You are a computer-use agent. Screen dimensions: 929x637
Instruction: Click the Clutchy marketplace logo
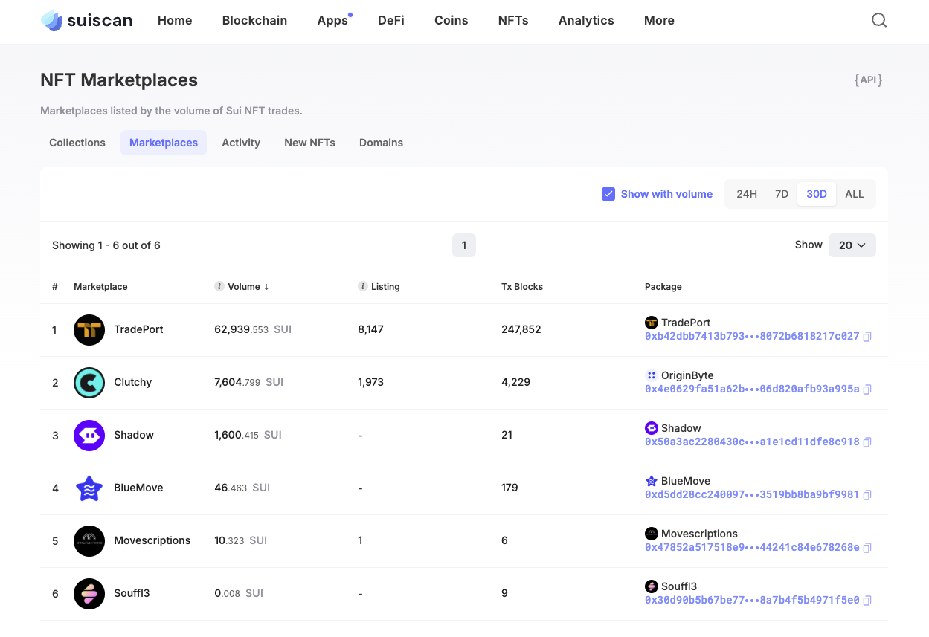pyautogui.click(x=89, y=383)
